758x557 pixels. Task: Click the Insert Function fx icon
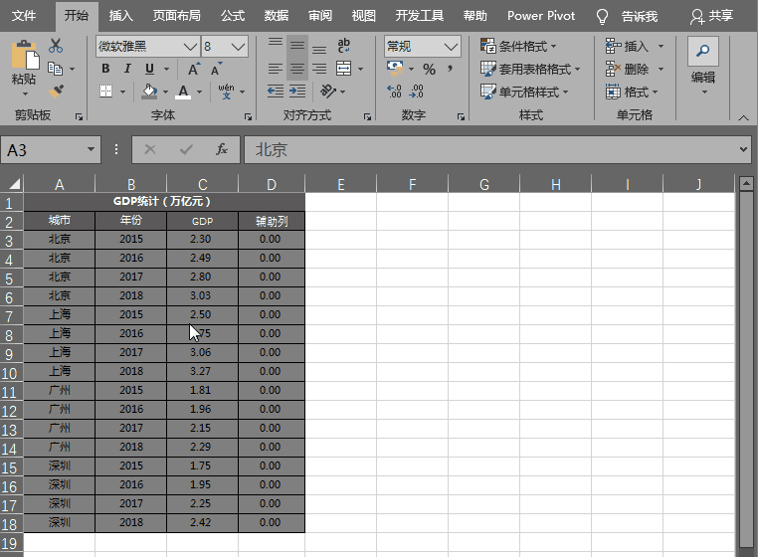[222, 149]
